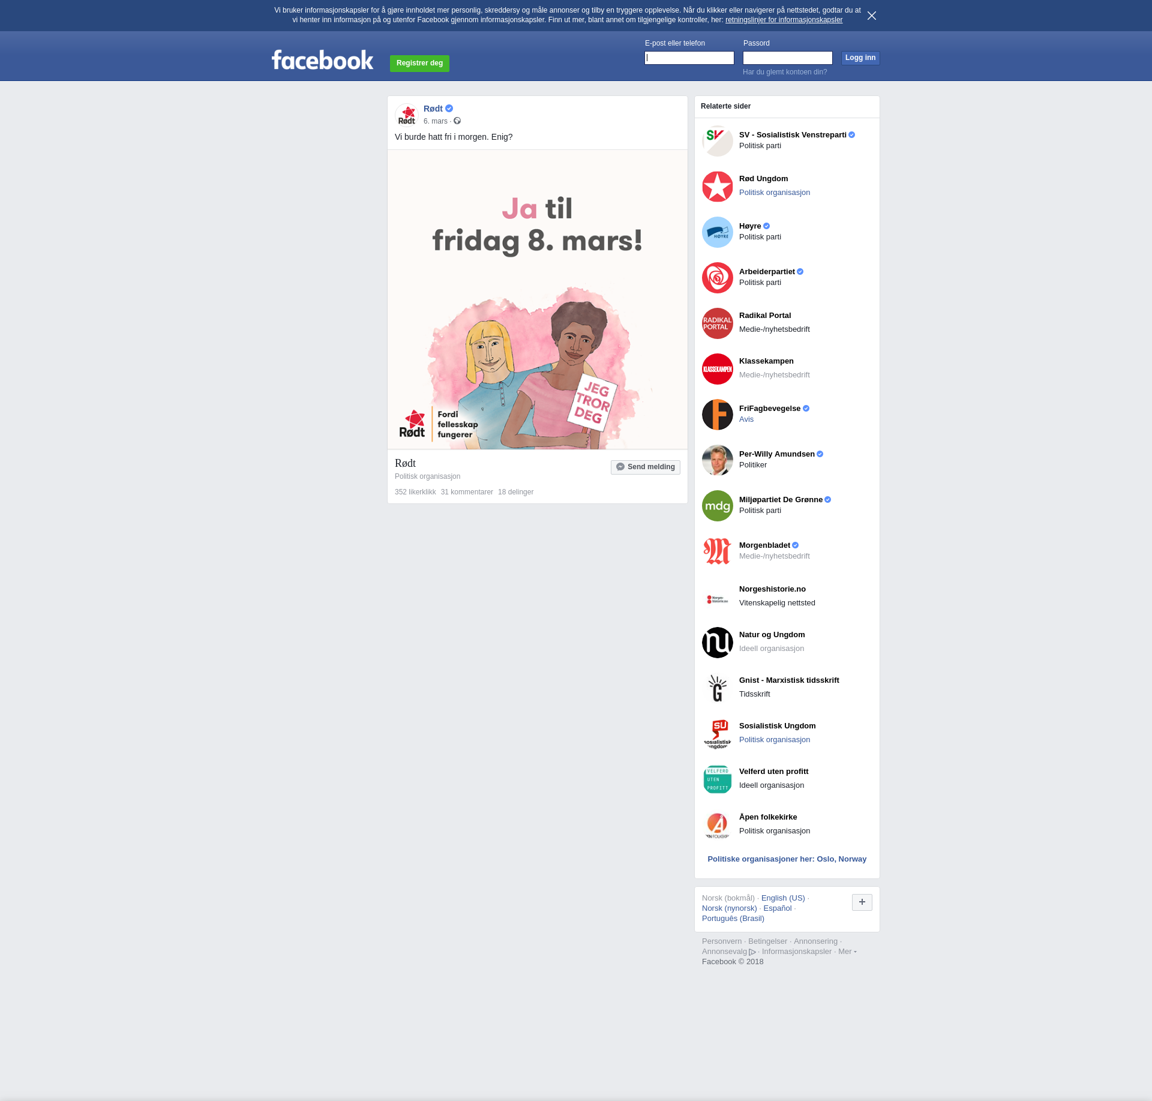
Task: Open Rød Ungdom star logo
Action: point(718,187)
